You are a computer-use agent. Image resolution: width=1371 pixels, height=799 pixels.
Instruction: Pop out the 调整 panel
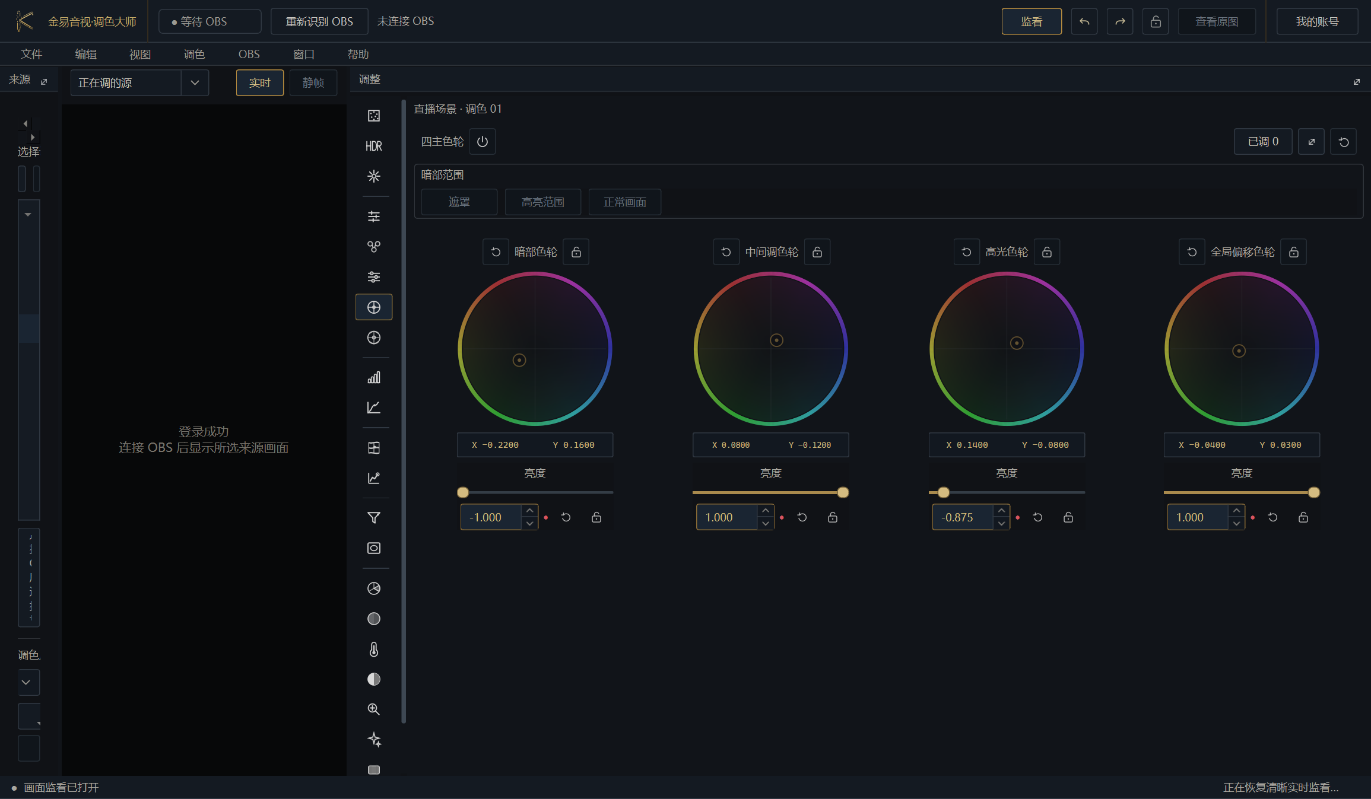(1356, 82)
